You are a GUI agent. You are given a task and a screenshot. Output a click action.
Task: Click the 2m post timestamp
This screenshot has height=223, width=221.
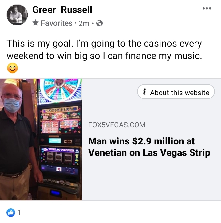coord(84,23)
